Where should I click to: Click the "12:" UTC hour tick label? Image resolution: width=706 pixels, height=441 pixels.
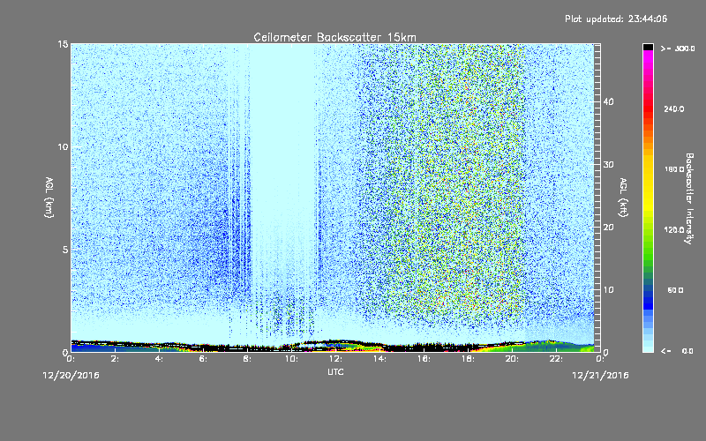pos(336,359)
